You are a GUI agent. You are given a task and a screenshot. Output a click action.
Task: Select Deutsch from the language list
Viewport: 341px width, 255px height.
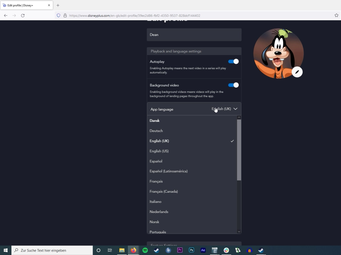(156, 131)
